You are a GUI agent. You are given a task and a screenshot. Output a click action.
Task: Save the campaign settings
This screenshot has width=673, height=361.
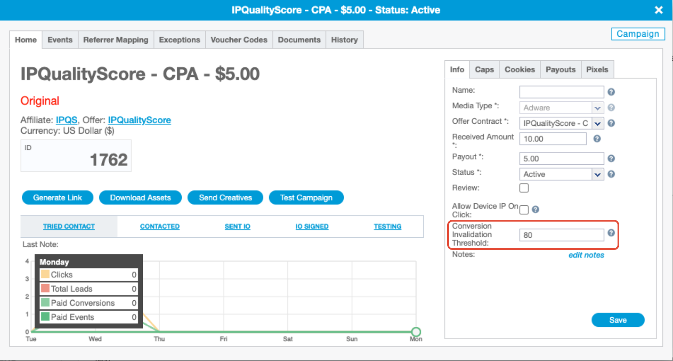pyautogui.click(x=618, y=320)
